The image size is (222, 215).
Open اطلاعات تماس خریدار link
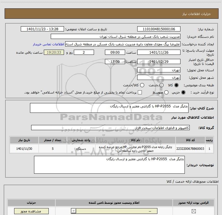tap(48, 44)
